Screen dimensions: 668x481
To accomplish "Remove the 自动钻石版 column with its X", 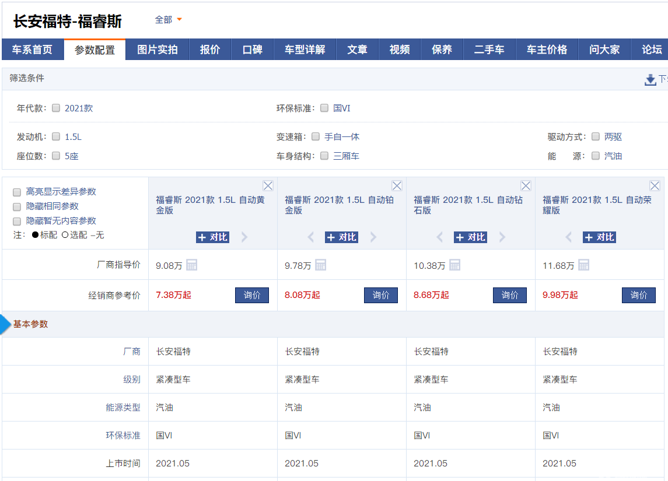I will 526,186.
